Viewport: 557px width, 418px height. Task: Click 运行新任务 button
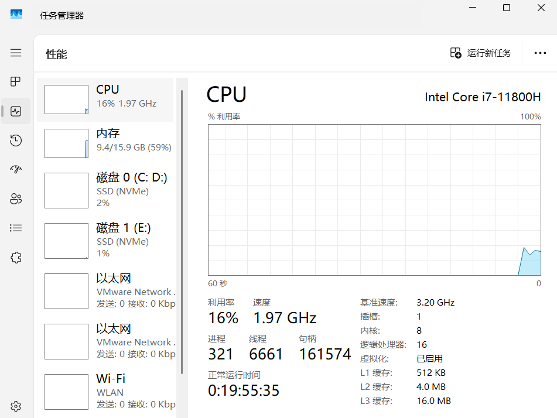[x=480, y=53]
